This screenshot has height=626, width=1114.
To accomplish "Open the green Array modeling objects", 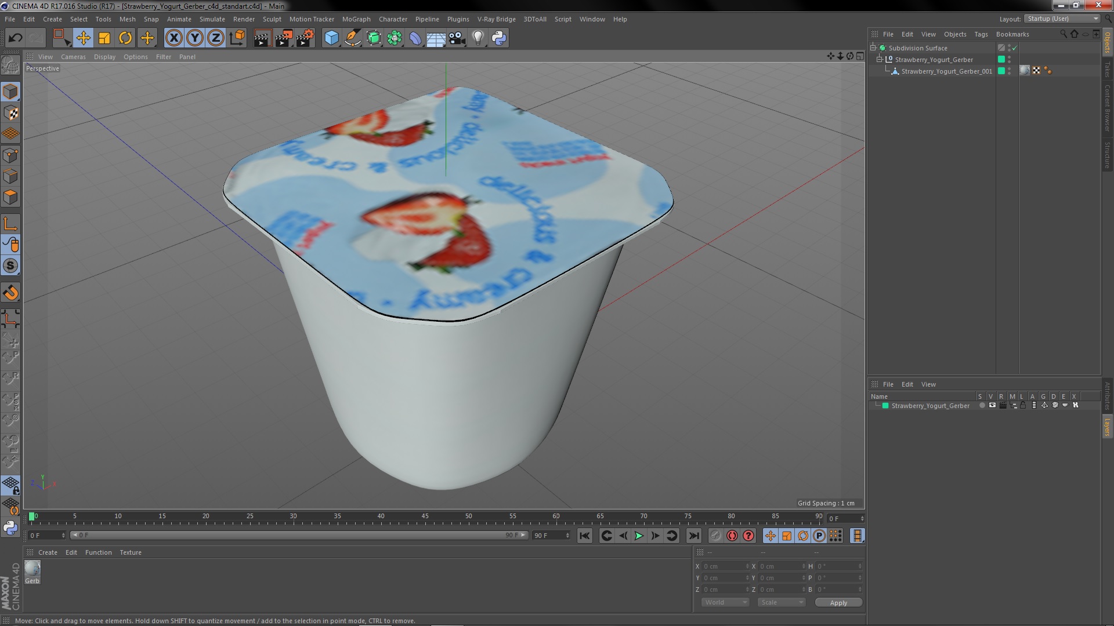I will coord(395,38).
